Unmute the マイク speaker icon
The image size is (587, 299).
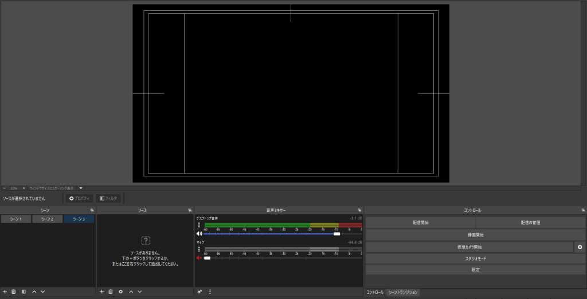199,258
